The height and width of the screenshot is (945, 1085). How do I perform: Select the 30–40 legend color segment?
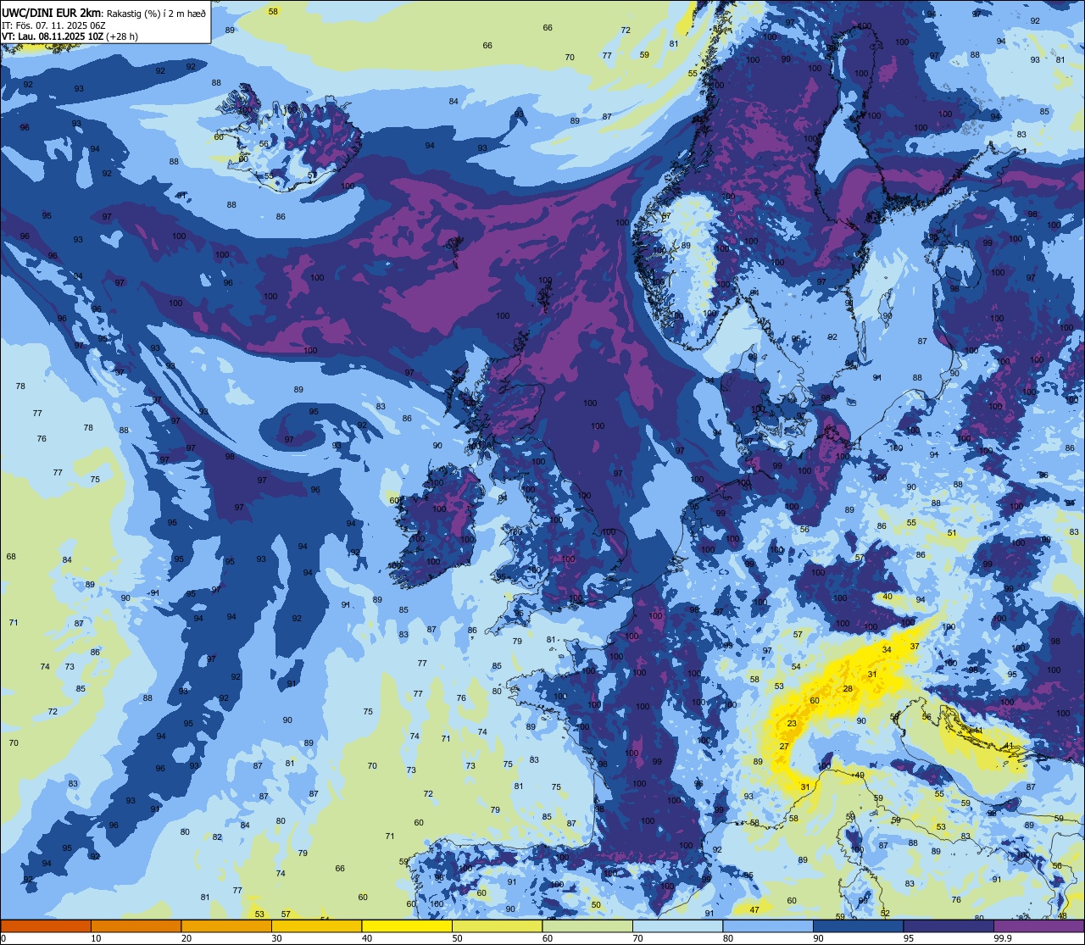coord(316,926)
